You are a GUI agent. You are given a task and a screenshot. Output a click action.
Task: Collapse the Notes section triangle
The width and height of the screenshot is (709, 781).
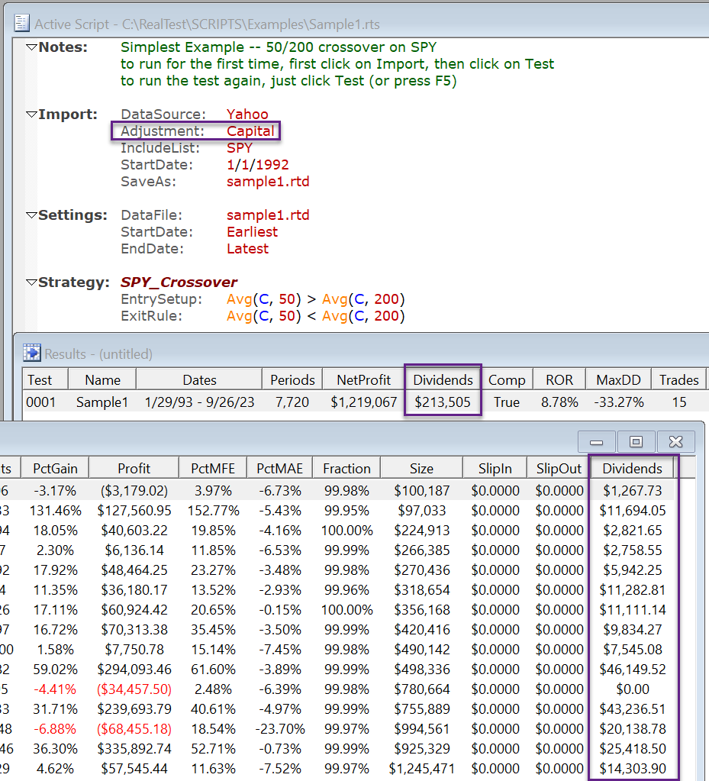tap(31, 47)
